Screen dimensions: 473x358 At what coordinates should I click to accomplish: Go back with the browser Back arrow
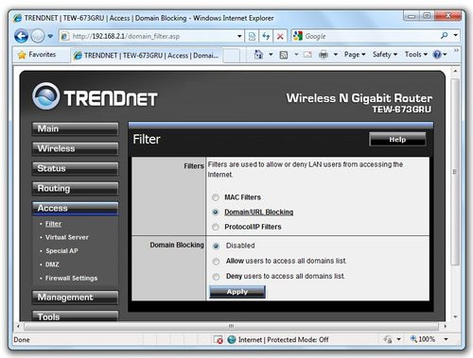(x=21, y=36)
